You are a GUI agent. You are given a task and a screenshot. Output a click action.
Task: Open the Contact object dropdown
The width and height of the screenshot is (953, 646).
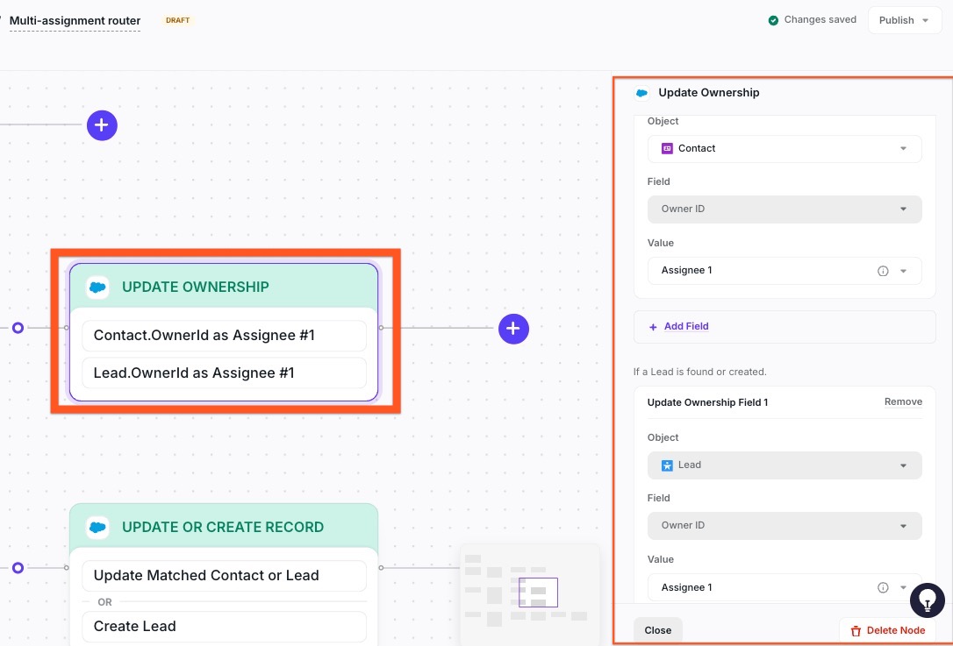tap(784, 149)
